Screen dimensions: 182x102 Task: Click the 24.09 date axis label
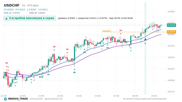(x=60, y=96)
